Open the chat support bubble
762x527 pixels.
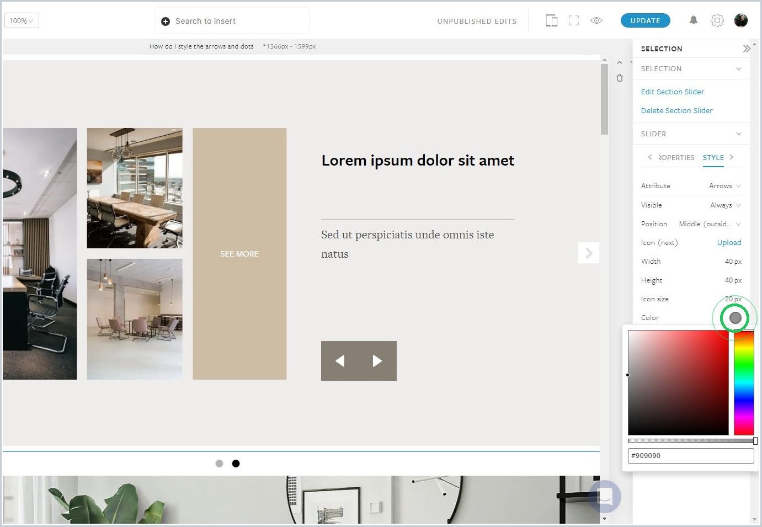coord(605,497)
